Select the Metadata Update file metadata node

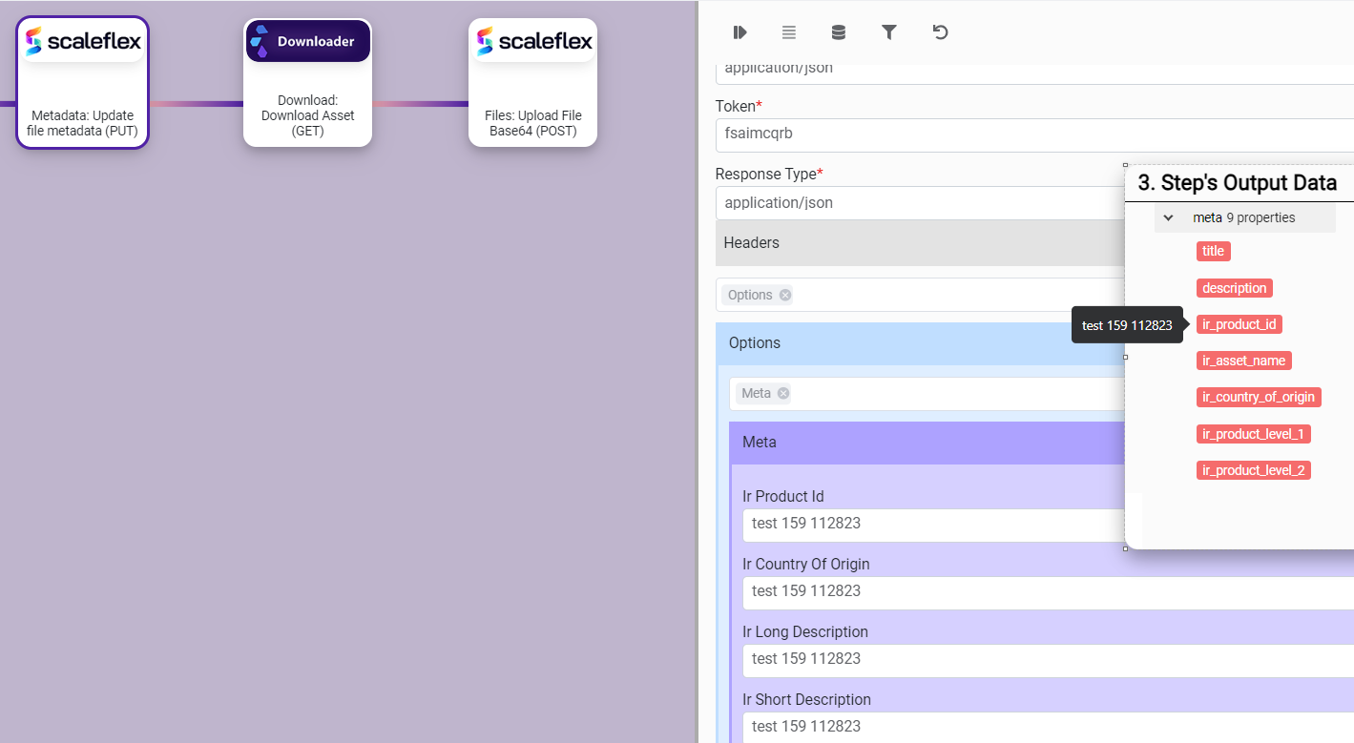point(83,83)
